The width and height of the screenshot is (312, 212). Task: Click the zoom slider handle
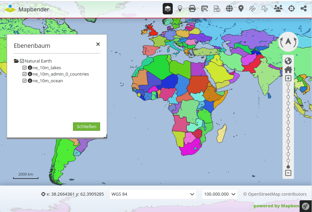[288, 167]
